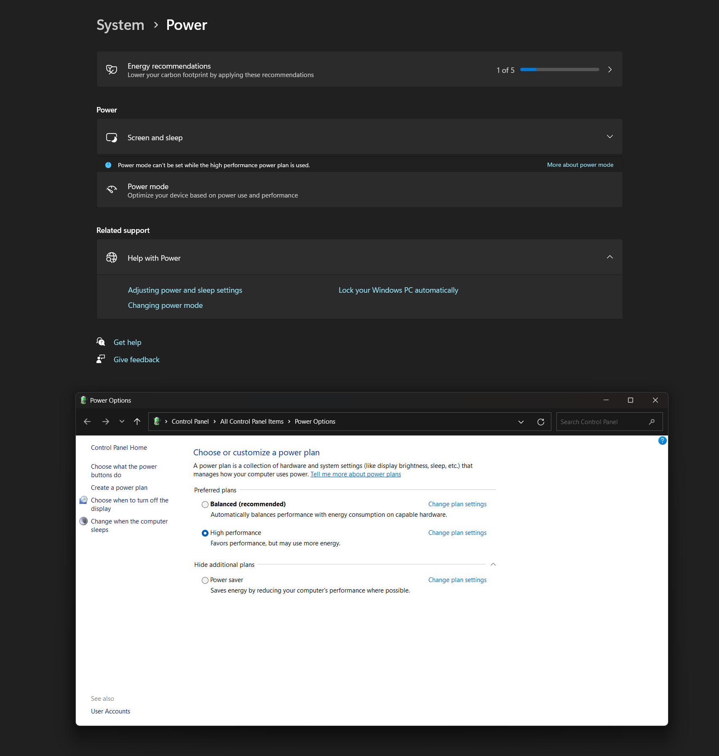Open Control Panel help question mark
Screen dimensions: 719x756
[662, 441]
